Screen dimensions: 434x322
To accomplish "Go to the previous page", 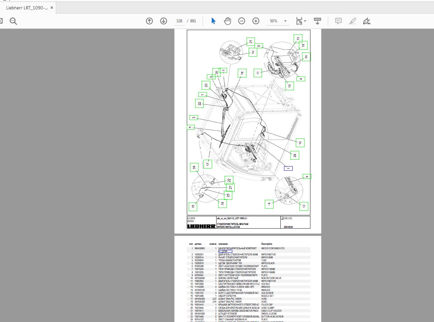I will tap(149, 21).
